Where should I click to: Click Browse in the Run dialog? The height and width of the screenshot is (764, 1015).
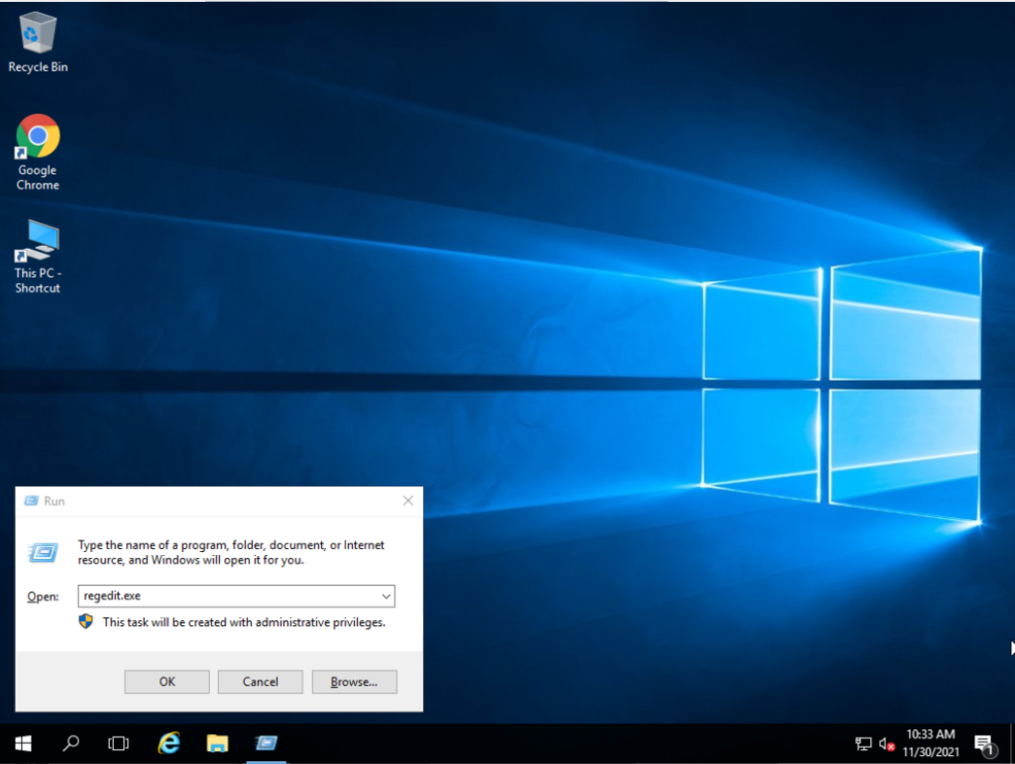pyautogui.click(x=354, y=682)
